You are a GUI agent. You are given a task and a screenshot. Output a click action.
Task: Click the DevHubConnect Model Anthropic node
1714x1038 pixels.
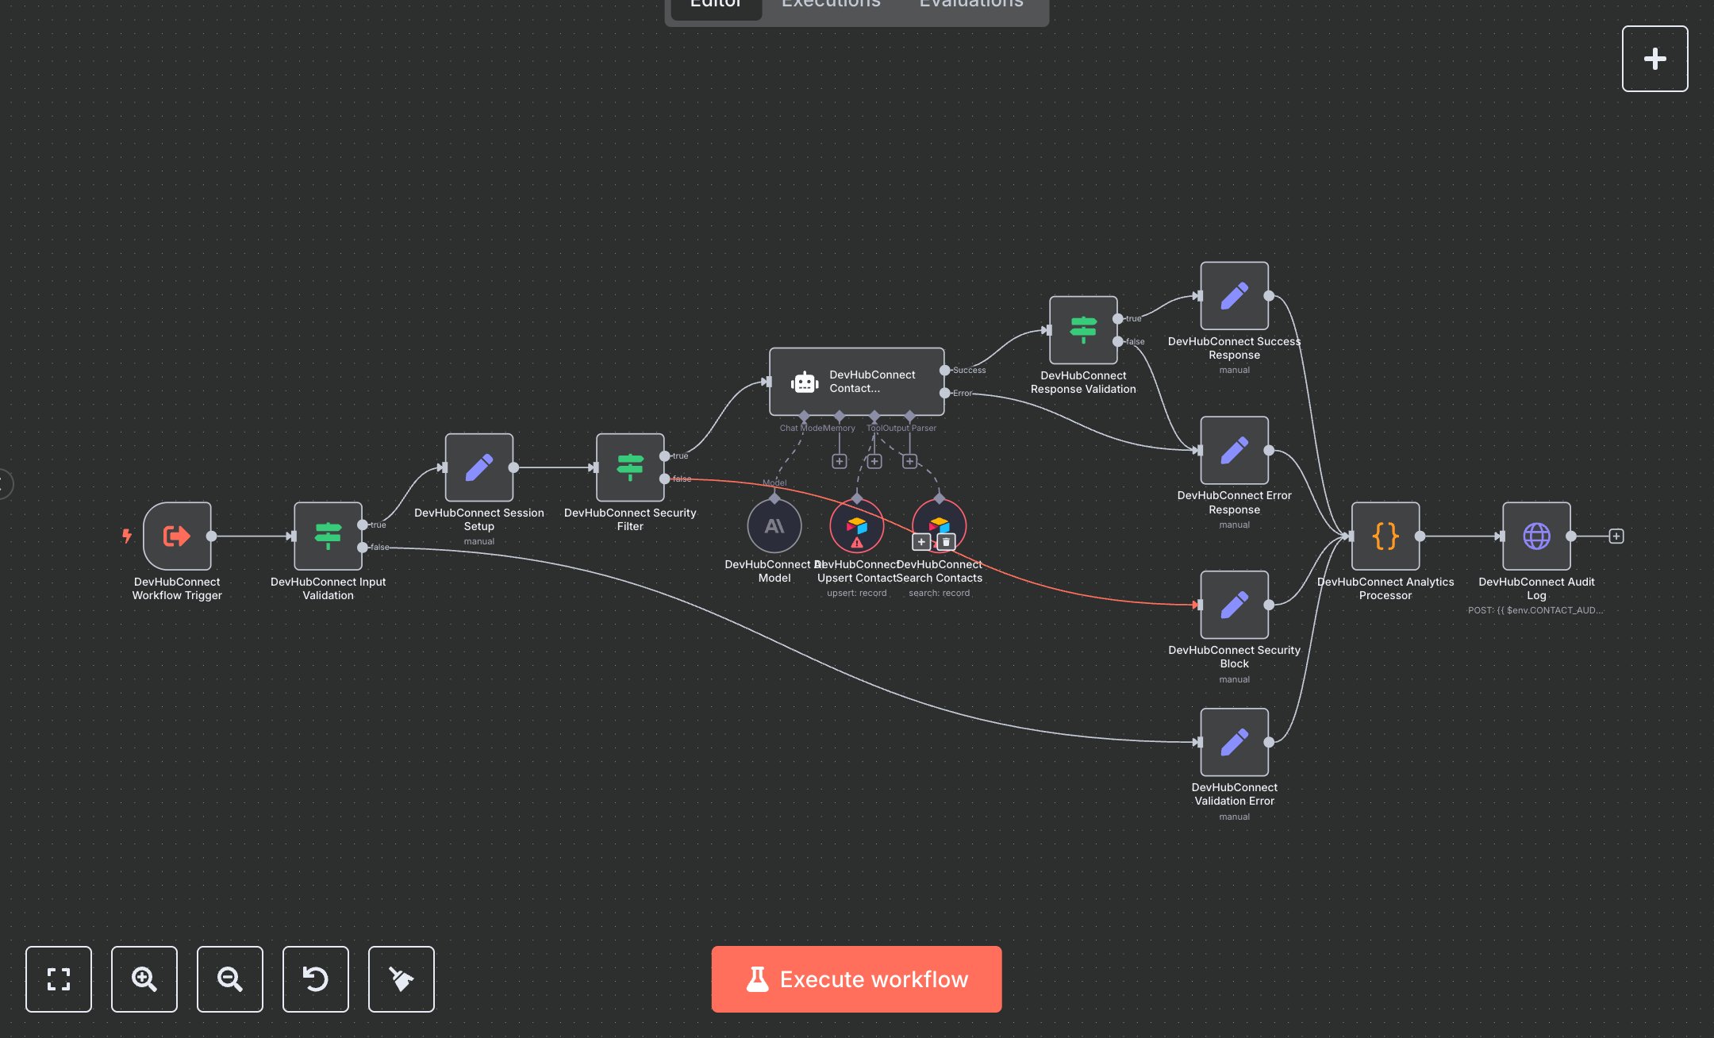coord(774,525)
